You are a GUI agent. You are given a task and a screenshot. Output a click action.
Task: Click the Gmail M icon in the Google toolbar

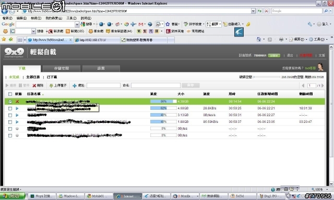tap(141, 24)
